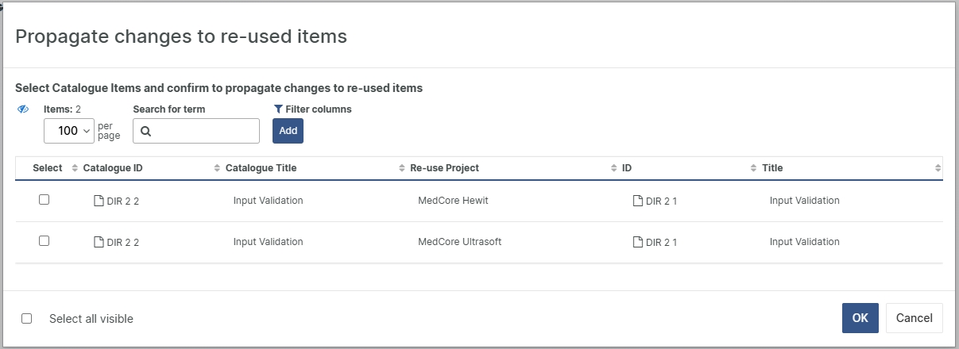
Task: Select the MedCore Hewit row checkbox
Action: tap(44, 200)
